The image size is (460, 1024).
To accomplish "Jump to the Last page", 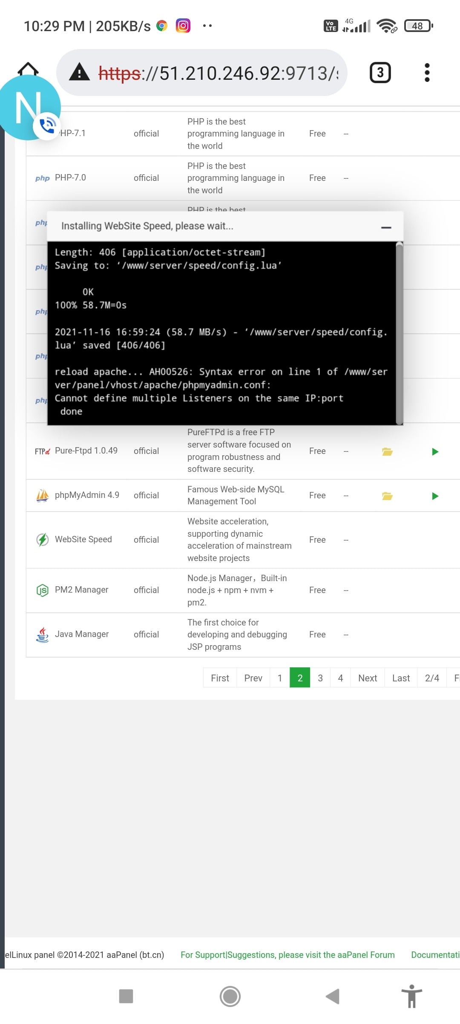I will coord(401,678).
